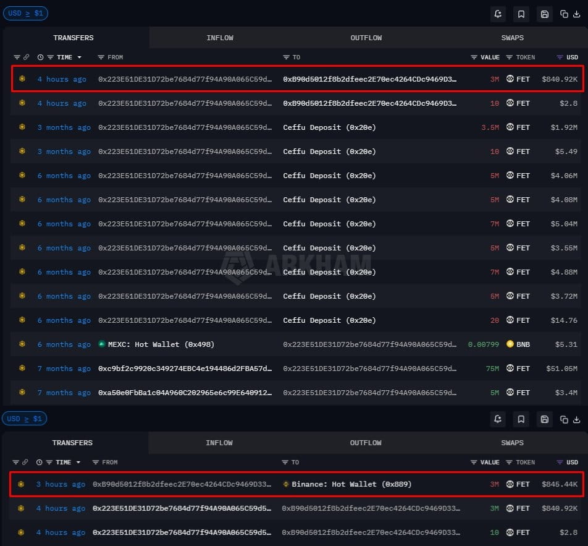
Task: Switch to the INFLOW tab in the upper panel
Action: (220, 38)
